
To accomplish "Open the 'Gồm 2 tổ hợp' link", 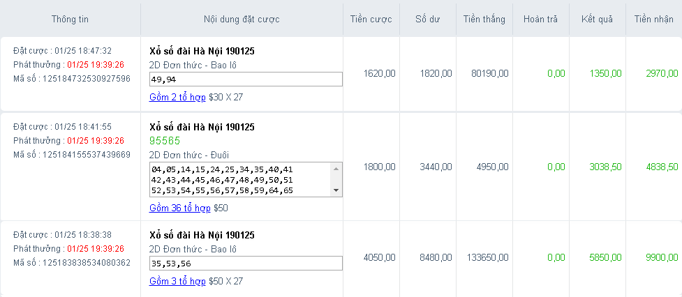I will coord(177,97).
